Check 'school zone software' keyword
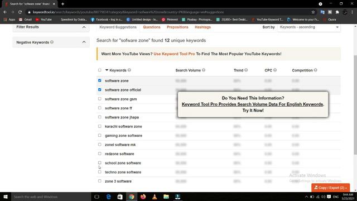The width and height of the screenshot is (357, 201). tap(99, 162)
